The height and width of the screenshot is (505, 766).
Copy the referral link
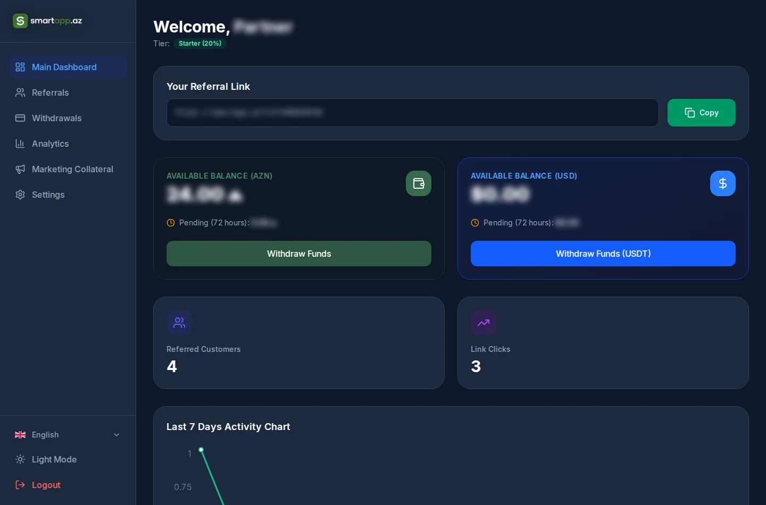(x=702, y=113)
